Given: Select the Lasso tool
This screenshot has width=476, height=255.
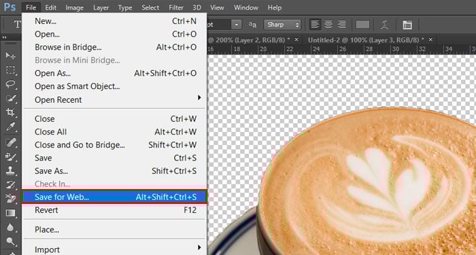Looking at the screenshot, I should (x=11, y=84).
